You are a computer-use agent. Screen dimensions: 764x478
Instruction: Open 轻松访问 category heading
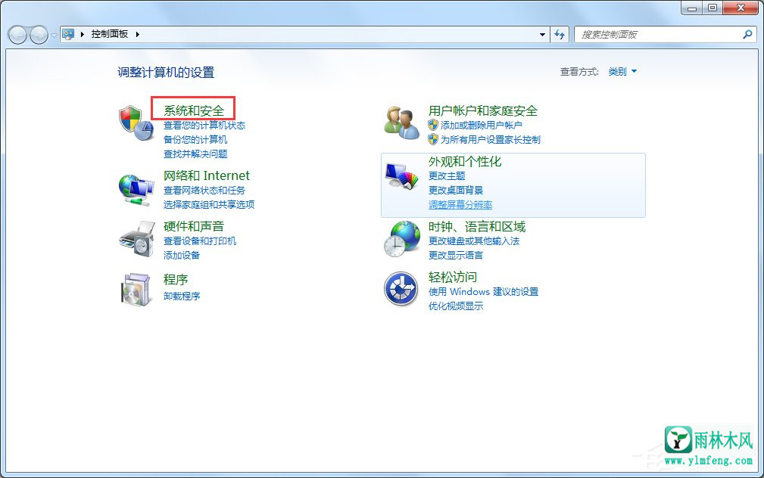[x=453, y=277]
